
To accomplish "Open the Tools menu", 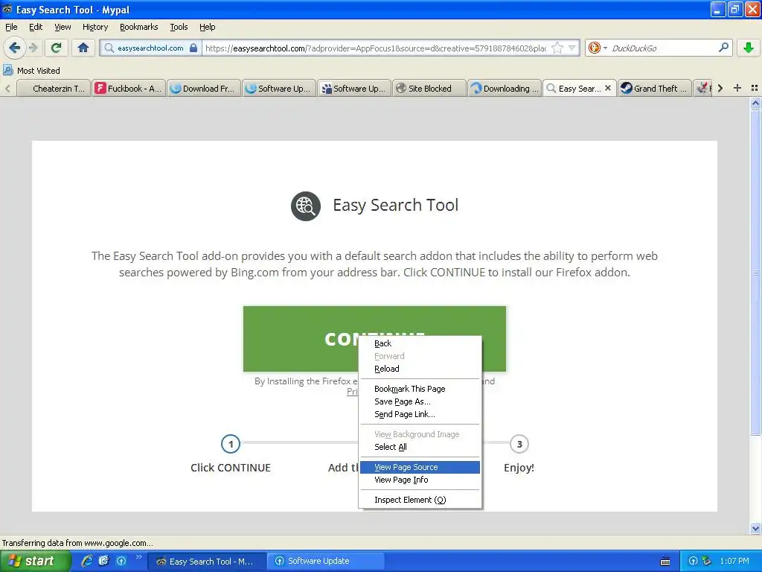I will coord(179,28).
